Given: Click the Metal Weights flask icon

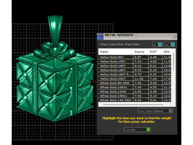Looking at the screenshot, I should click(x=100, y=36).
